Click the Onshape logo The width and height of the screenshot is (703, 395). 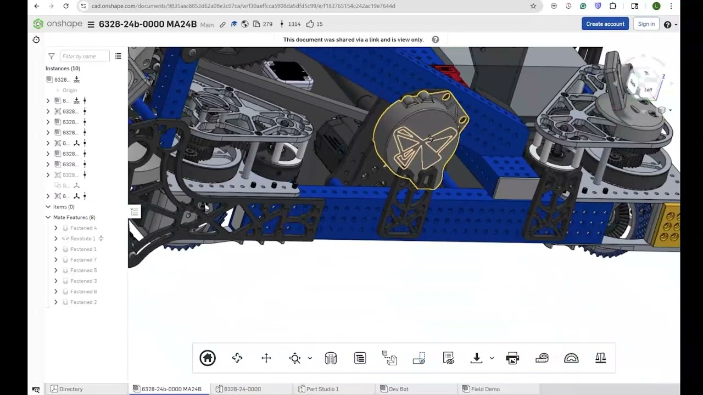tap(58, 24)
